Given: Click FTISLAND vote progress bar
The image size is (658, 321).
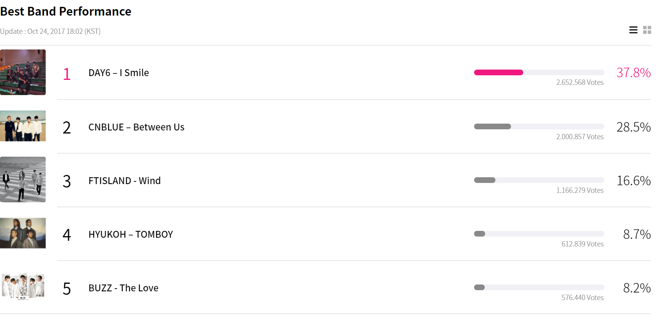Looking at the screenshot, I should tap(538, 180).
